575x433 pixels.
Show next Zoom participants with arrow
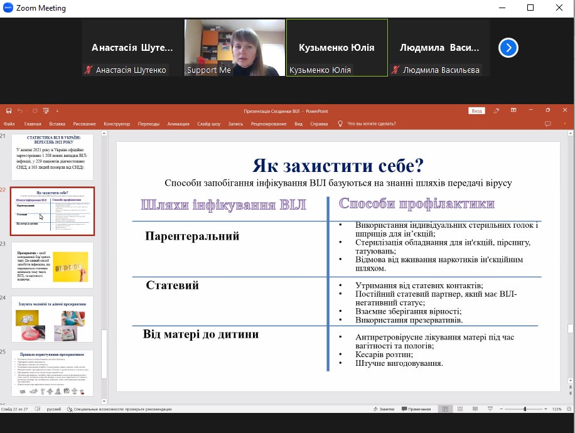tap(508, 48)
